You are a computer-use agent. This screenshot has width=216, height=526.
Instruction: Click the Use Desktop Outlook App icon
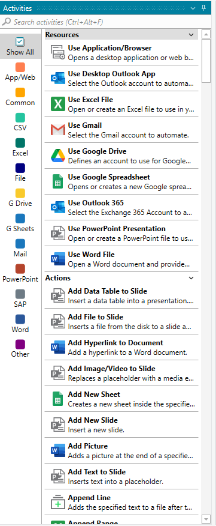[58, 78]
